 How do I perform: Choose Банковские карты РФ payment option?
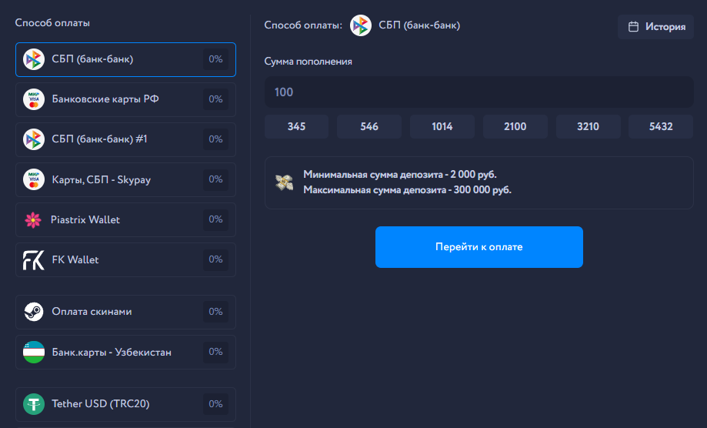[x=126, y=99]
